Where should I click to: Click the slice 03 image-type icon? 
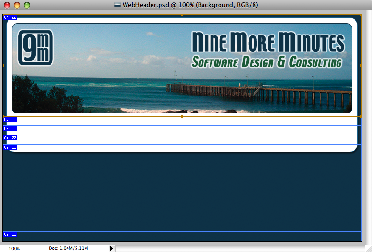(x=14, y=129)
